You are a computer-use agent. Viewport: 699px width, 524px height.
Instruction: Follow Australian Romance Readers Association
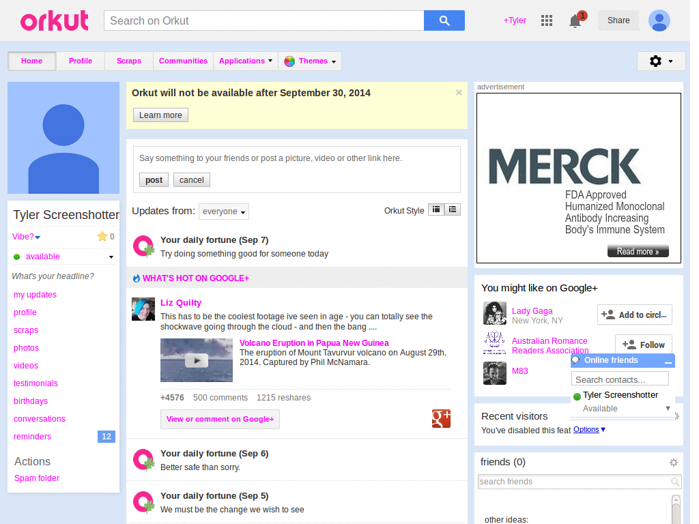pos(643,345)
